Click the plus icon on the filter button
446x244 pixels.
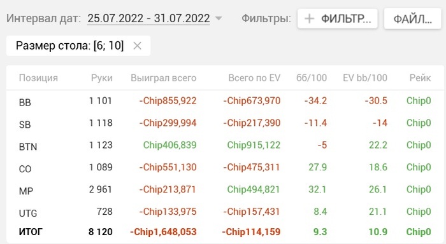pyautogui.click(x=309, y=18)
